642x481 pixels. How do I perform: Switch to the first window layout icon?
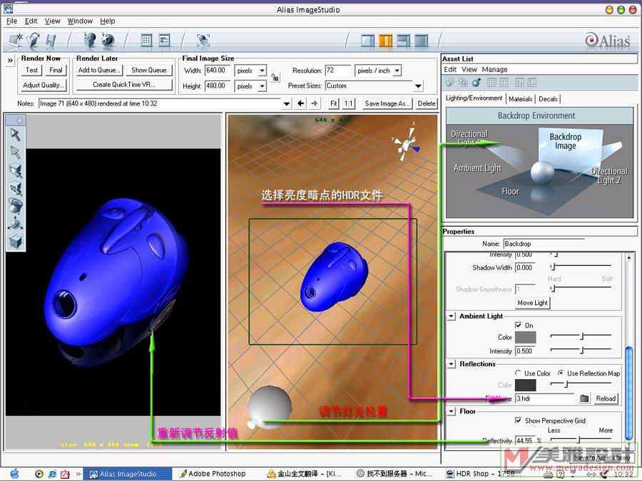[x=367, y=41]
